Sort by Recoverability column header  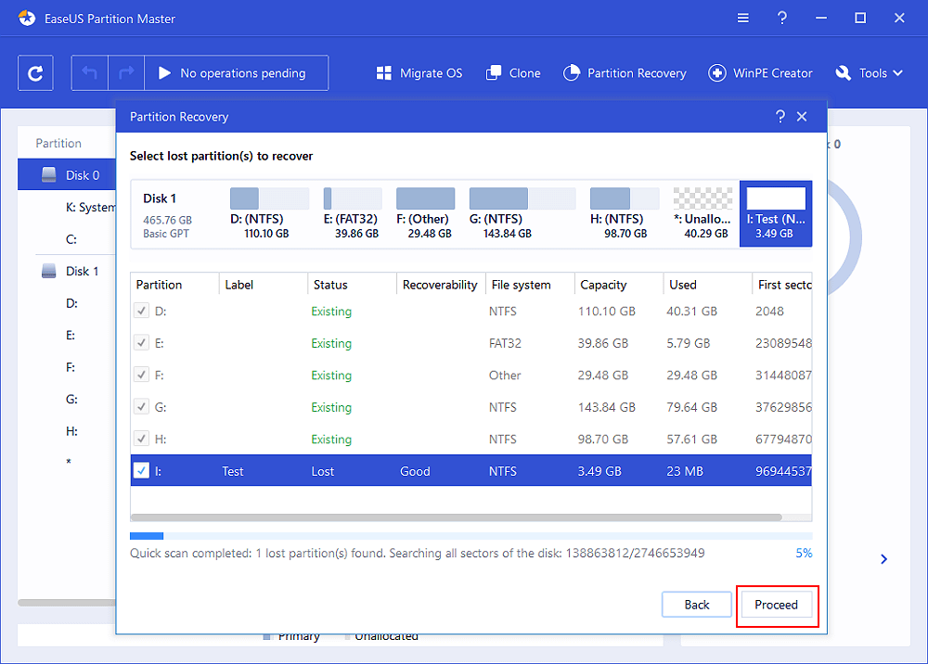441,285
